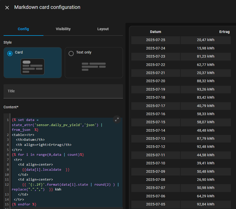
Task: Select the 2025-07-05 row date
Action: click(x=155, y=204)
